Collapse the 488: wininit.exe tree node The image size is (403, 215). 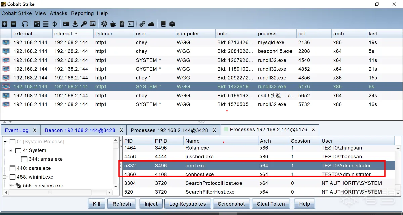pyautogui.click(x=5, y=177)
